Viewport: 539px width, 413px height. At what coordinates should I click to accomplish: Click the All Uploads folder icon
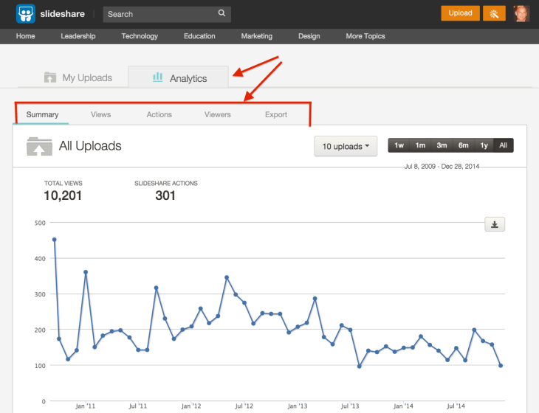pos(39,146)
